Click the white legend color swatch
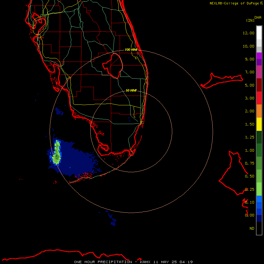 click(259, 33)
